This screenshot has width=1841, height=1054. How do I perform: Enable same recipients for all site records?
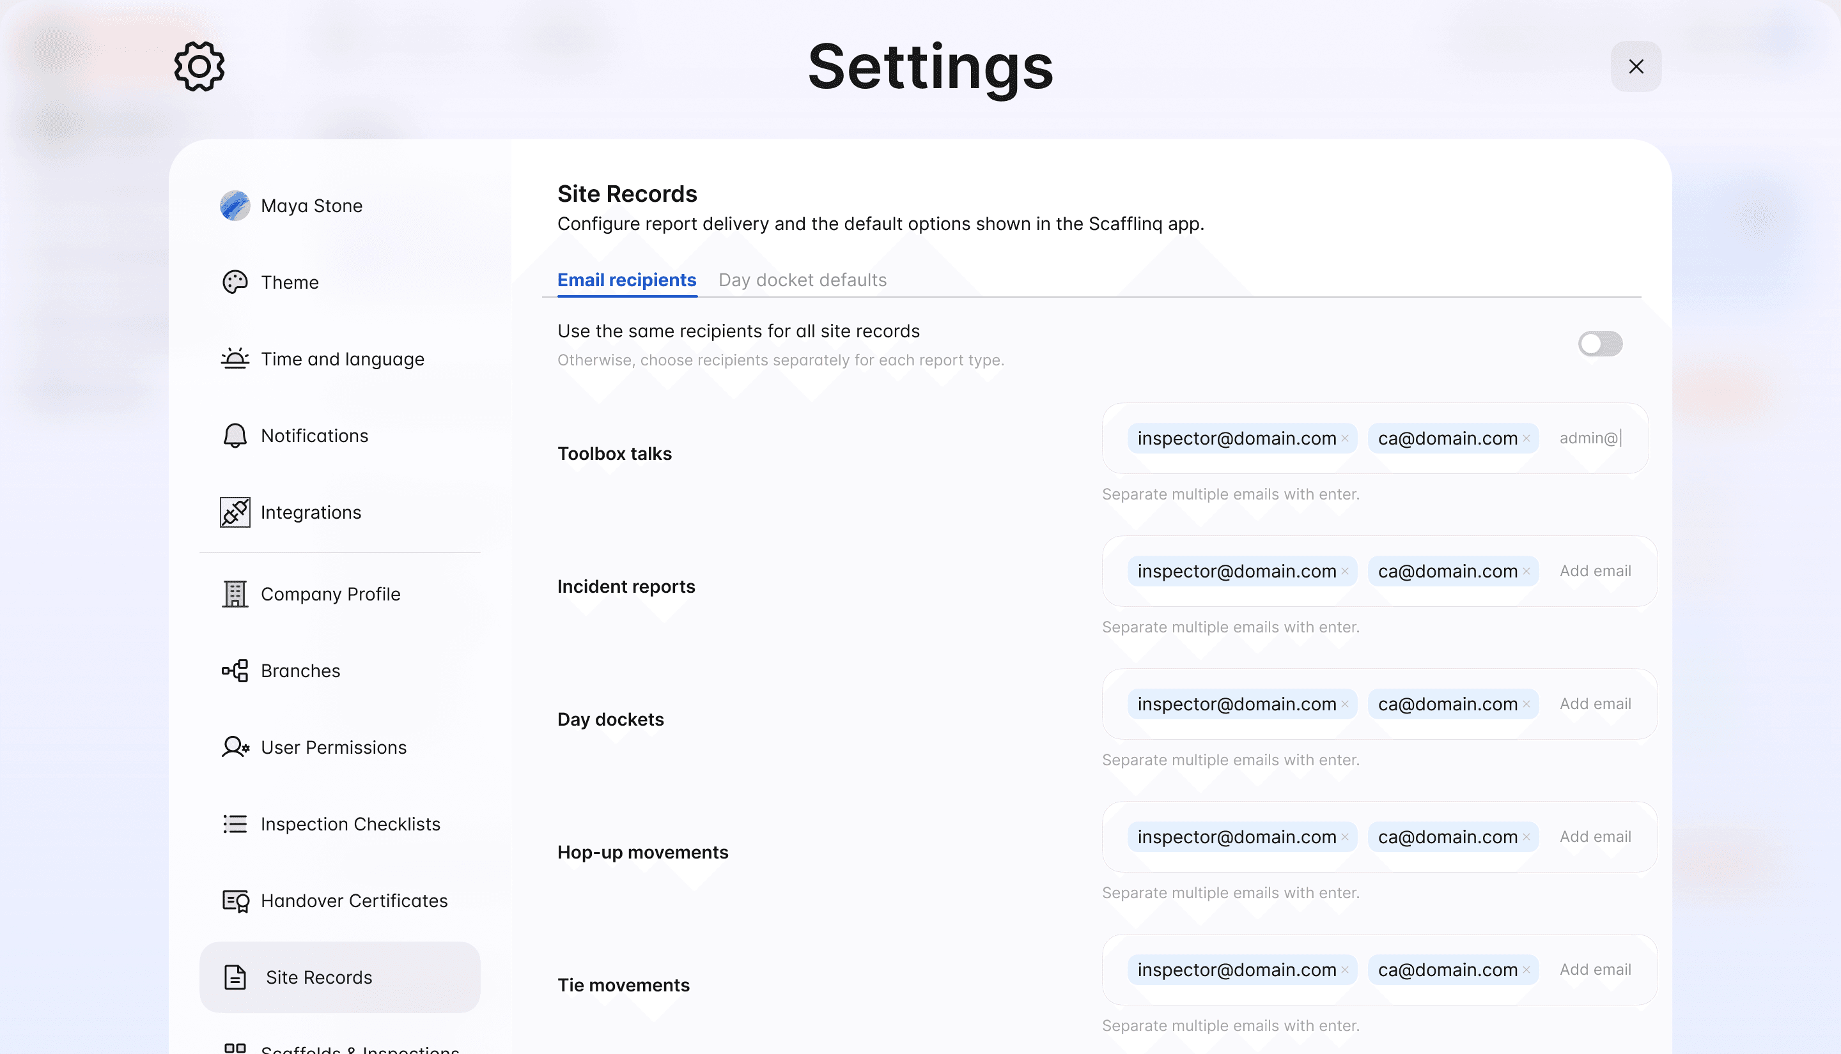[x=1600, y=344]
